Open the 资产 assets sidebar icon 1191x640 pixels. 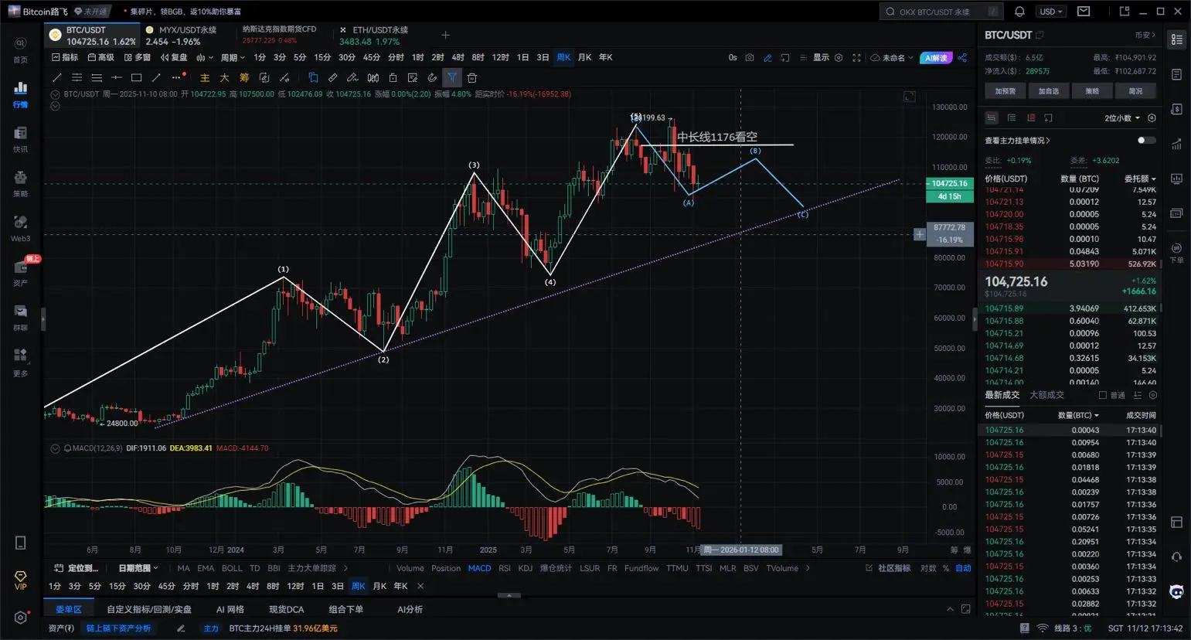click(20, 272)
